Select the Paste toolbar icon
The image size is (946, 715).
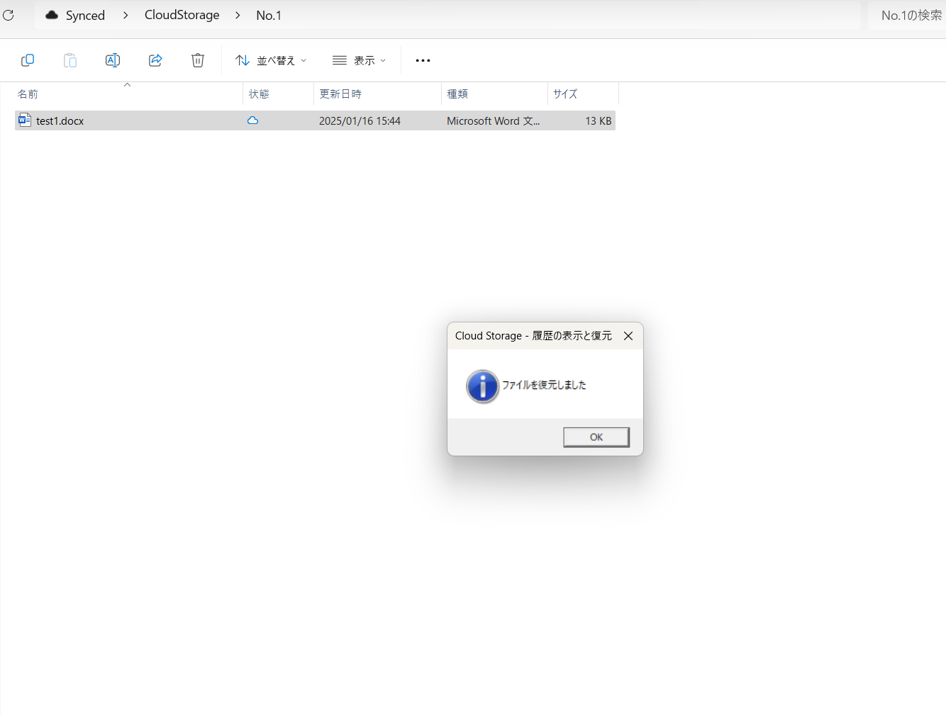(x=70, y=60)
